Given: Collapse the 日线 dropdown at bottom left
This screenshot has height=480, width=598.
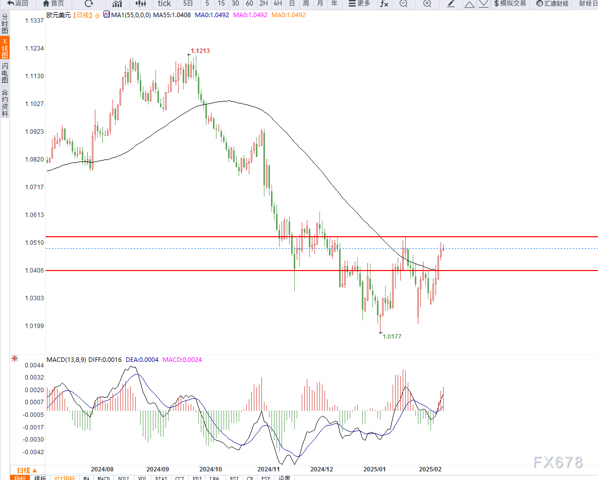Looking at the screenshot, I should click(x=28, y=470).
